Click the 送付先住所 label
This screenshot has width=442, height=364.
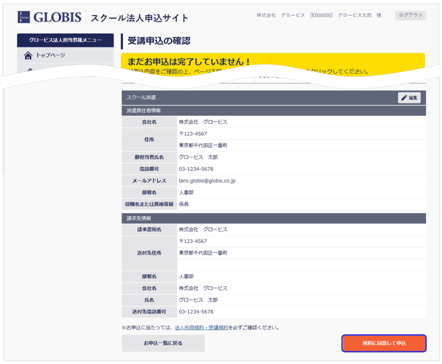pos(149,253)
